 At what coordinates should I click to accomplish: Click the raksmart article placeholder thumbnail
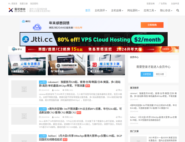tap(24, 89)
